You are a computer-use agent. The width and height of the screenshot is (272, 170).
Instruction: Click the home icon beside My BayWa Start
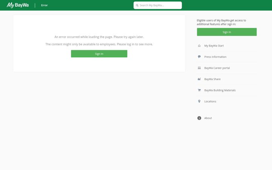pyautogui.click(x=199, y=46)
